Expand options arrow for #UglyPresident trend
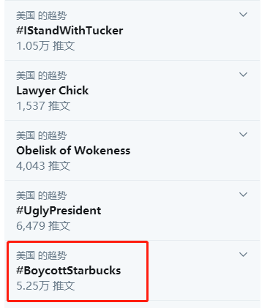This screenshot has width=270, height=308. click(243, 195)
